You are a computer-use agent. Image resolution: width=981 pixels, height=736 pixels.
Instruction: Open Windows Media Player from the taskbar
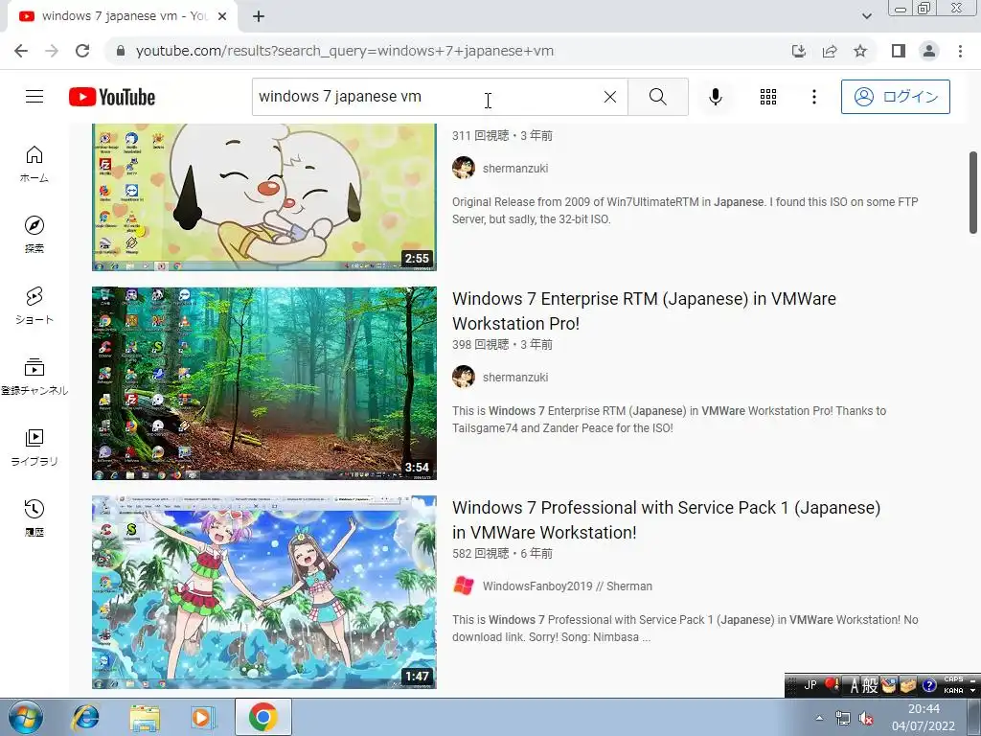(202, 717)
